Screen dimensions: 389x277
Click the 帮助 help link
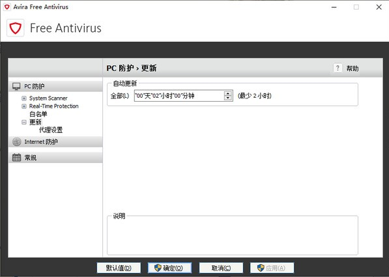pyautogui.click(x=353, y=68)
